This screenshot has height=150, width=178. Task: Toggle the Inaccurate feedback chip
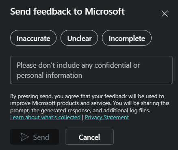tap(33, 38)
